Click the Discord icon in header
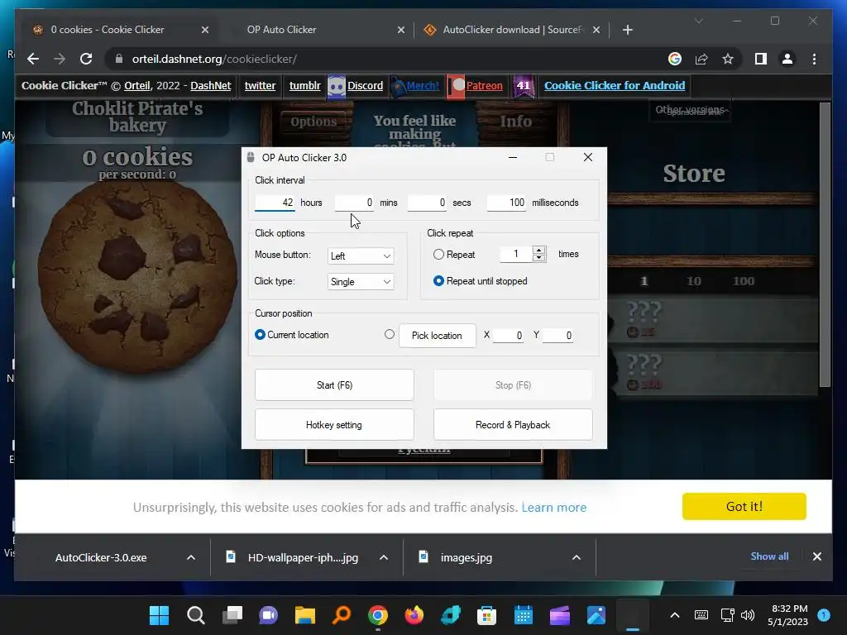Image resolution: width=847 pixels, height=635 pixels. pyautogui.click(x=337, y=86)
